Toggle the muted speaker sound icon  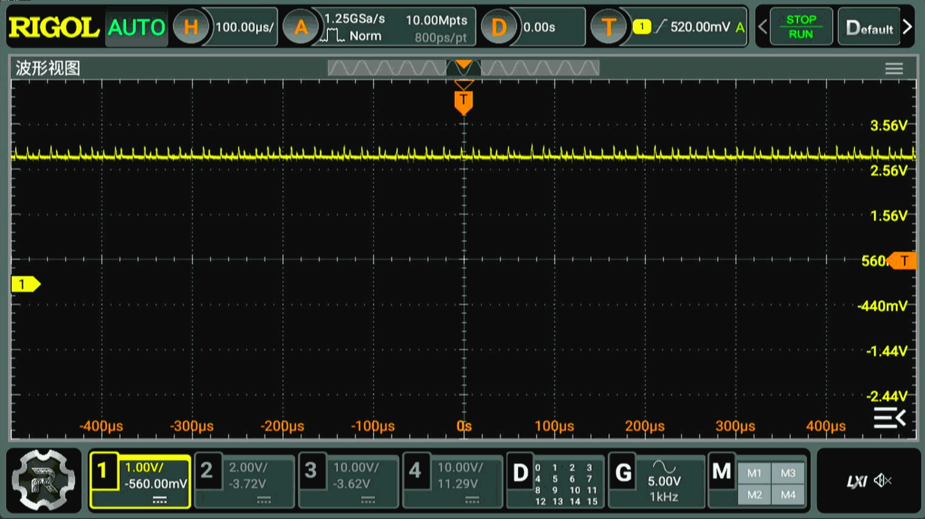point(883,480)
